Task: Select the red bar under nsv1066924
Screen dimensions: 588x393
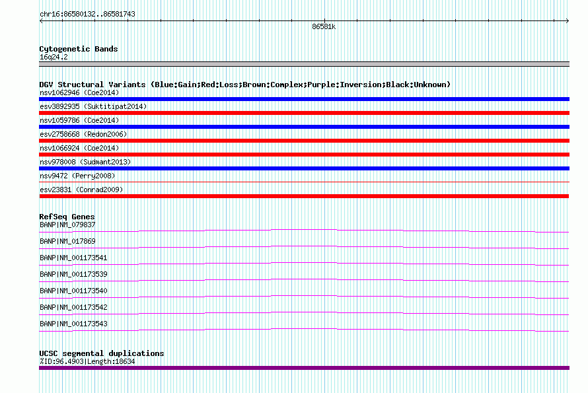Action: (304, 155)
